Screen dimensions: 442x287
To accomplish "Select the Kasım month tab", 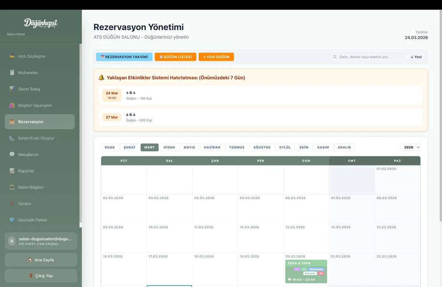I will click(x=323, y=147).
